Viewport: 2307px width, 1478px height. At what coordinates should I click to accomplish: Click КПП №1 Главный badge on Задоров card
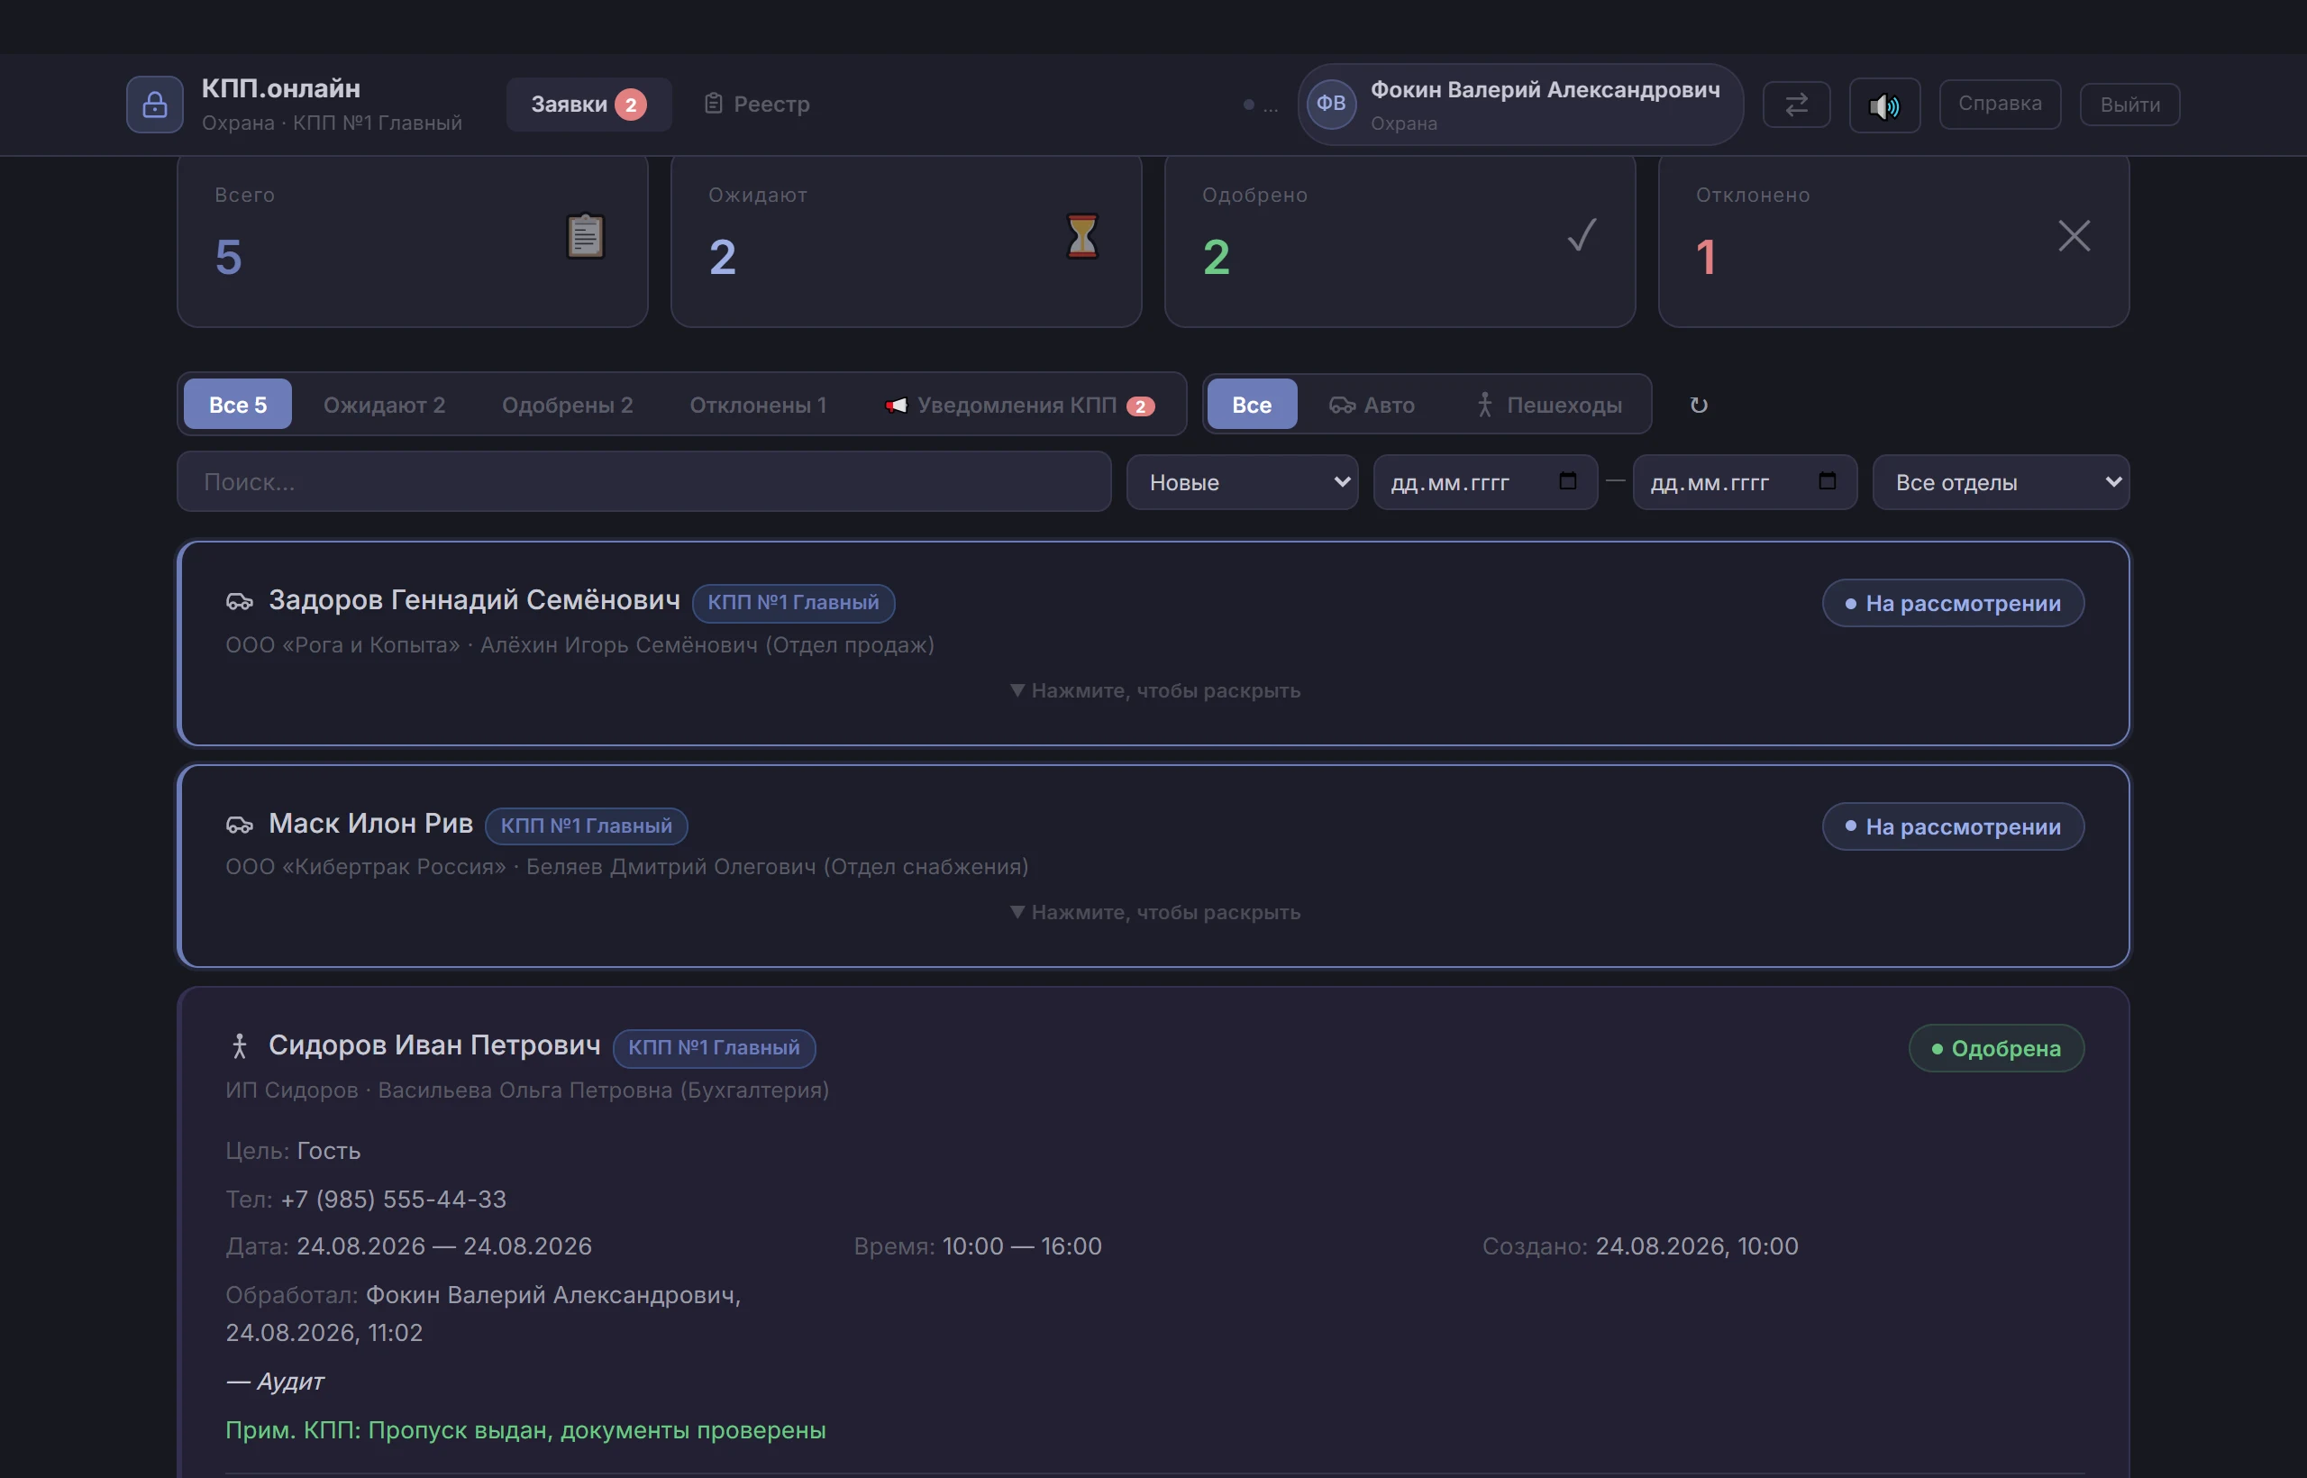(794, 602)
